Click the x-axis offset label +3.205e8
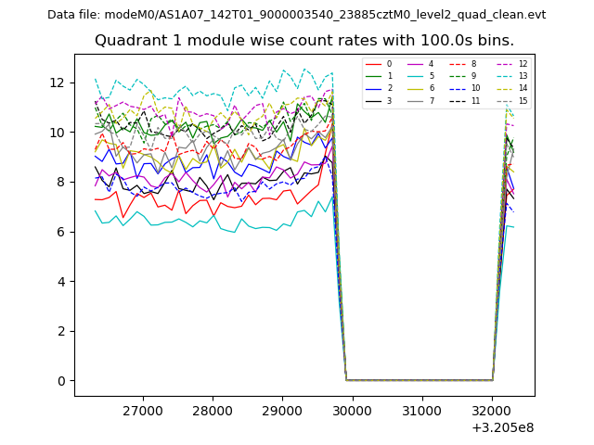 (501, 427)
